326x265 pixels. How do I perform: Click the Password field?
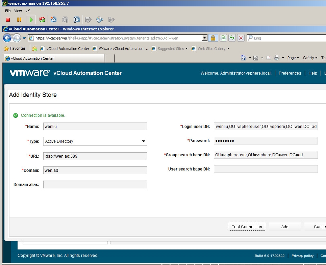click(266, 140)
